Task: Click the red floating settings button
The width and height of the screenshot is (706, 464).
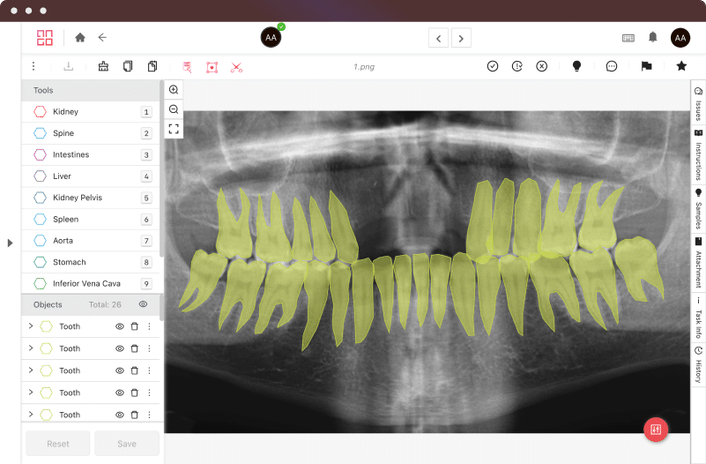Action: coord(656,430)
